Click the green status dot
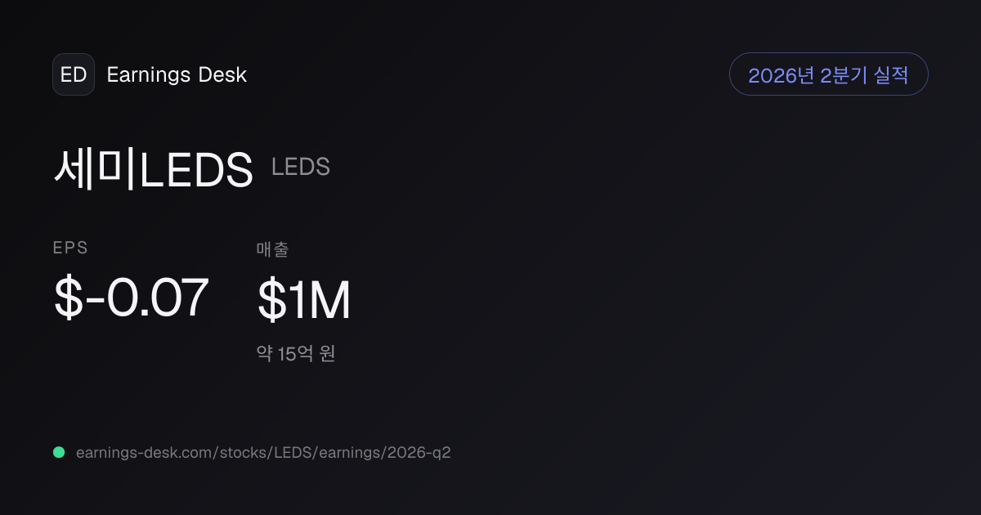This screenshot has width=981, height=515. [x=59, y=452]
